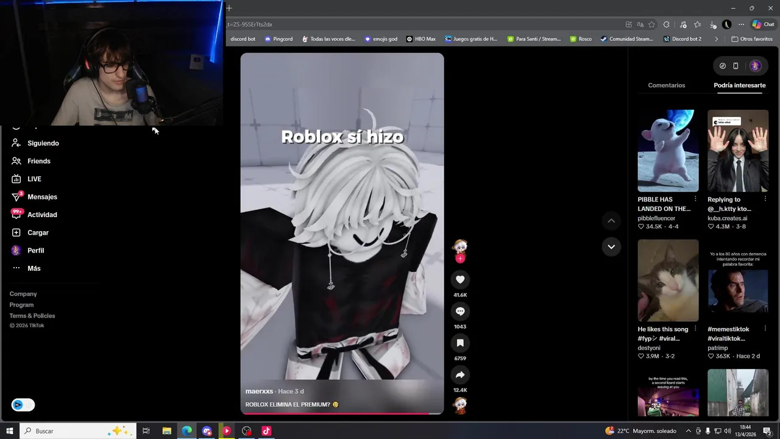This screenshot has height=439, width=780.
Task: Open the HBO Max bookmark
Action: tap(421, 39)
